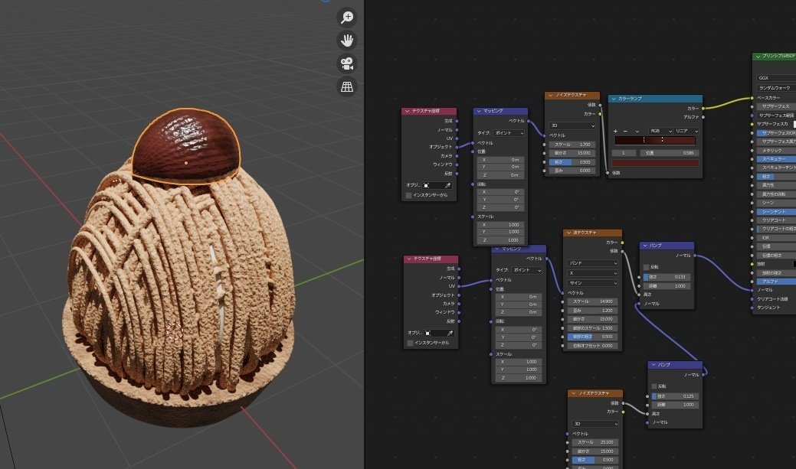Click color stop index field showing 1
The image size is (796, 469).
624,152
